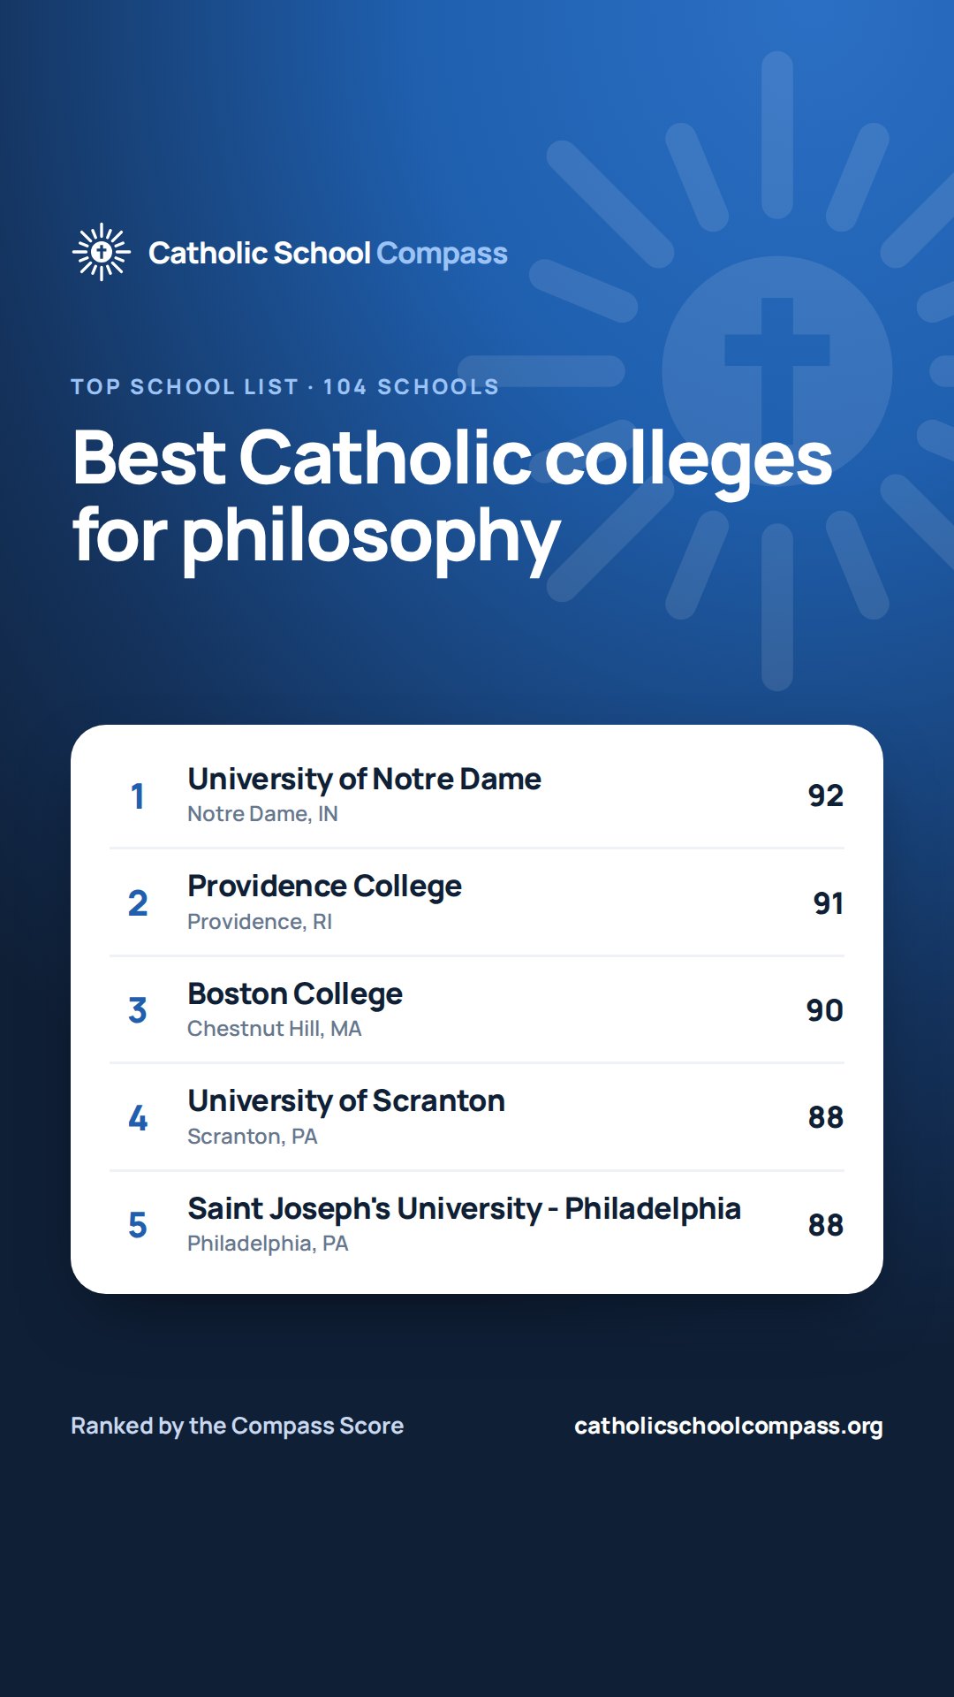
Task: Select the Boston College row
Action: [x=477, y=1009]
